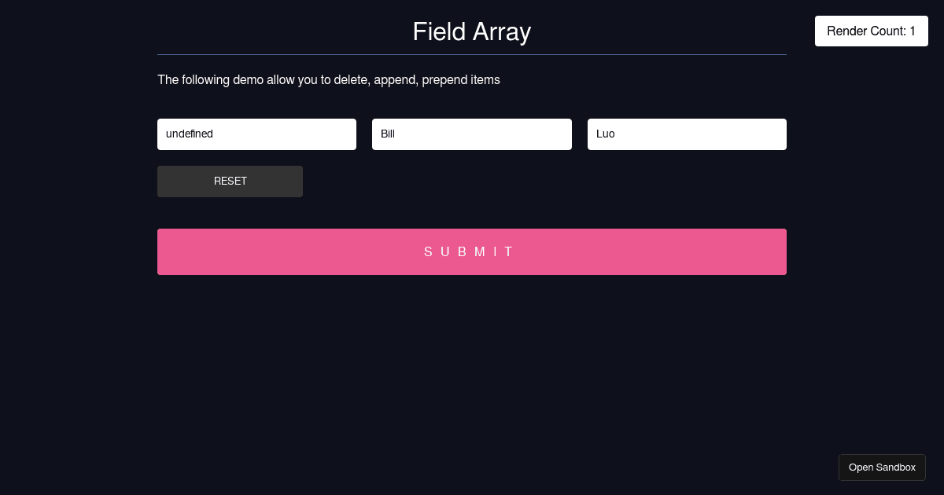The height and width of the screenshot is (495, 944).
Task: Submit the form using the pink button
Action: click(472, 251)
